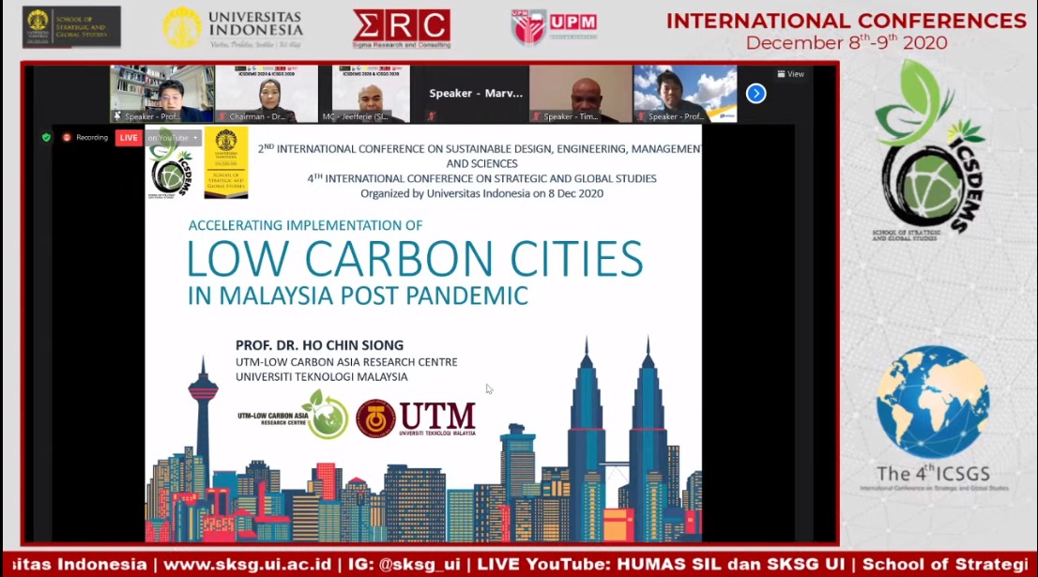The height and width of the screenshot is (577, 1038).
Task: Click 'The 4th ICSGS' caption text
Action: click(934, 473)
